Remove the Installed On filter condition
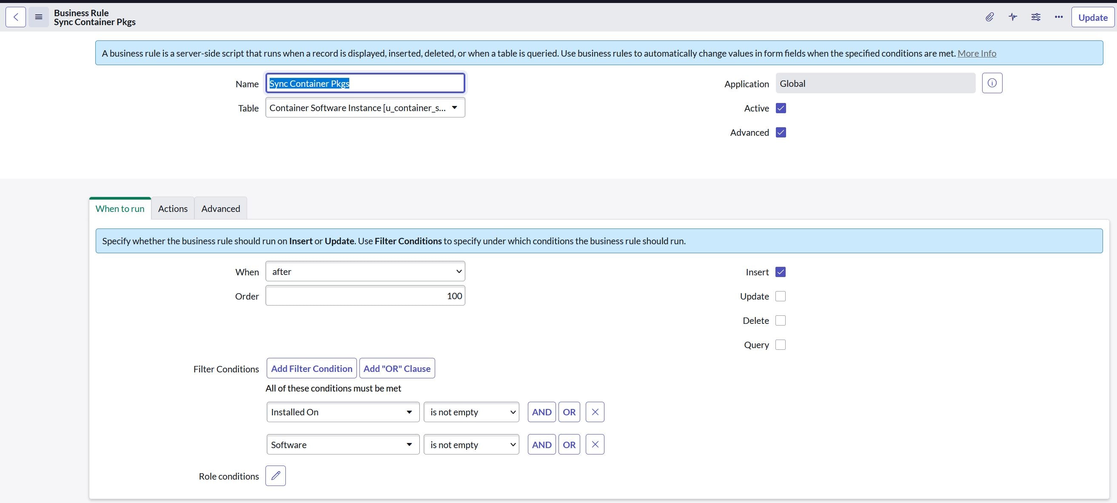1117x503 pixels. click(595, 412)
